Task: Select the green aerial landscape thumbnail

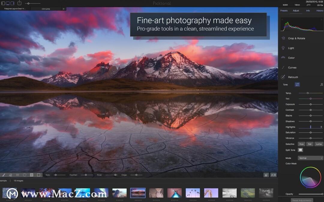Action: [248, 193]
